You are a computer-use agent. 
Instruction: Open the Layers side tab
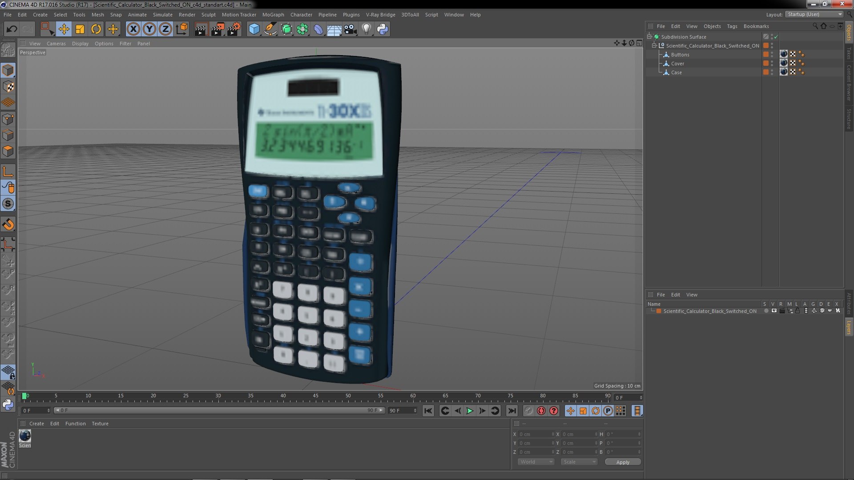click(849, 328)
